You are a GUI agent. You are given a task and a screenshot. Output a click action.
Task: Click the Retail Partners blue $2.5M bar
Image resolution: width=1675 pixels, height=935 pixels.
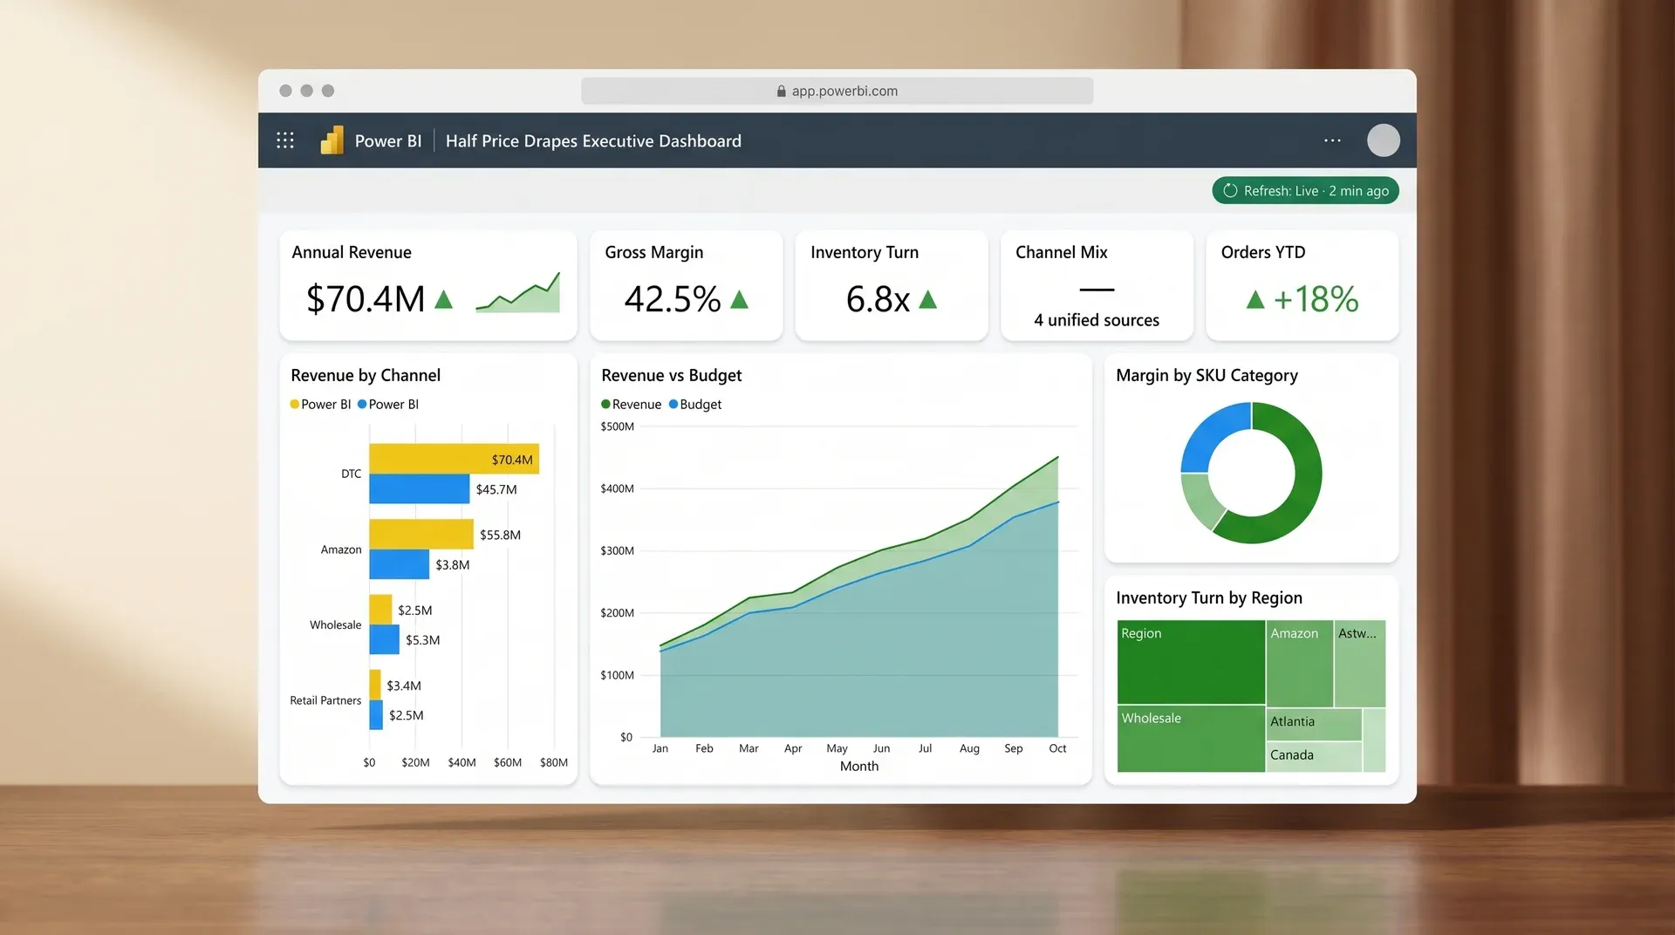[x=376, y=714]
